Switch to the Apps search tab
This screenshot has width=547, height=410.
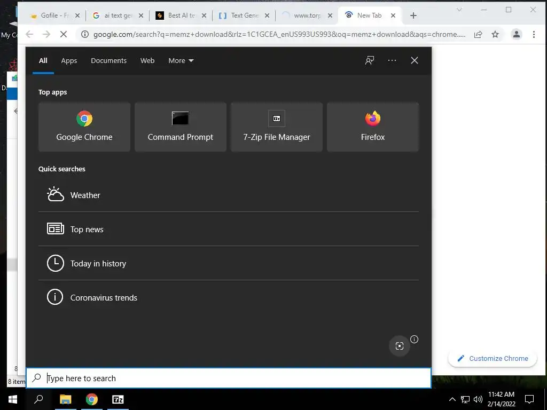coord(69,60)
